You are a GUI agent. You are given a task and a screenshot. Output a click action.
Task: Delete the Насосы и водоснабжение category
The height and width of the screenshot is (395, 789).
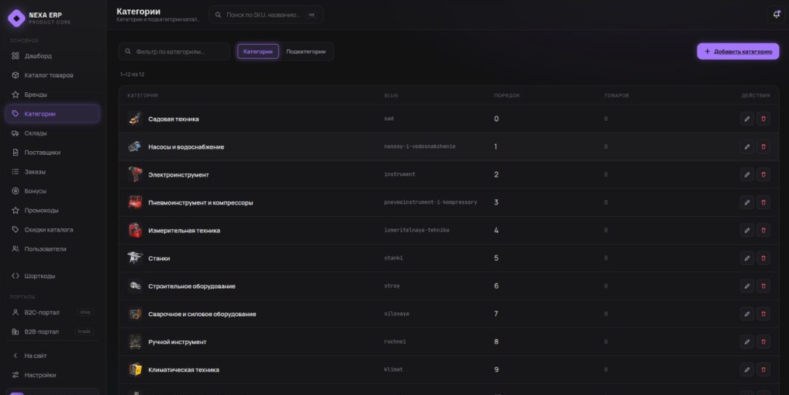763,146
